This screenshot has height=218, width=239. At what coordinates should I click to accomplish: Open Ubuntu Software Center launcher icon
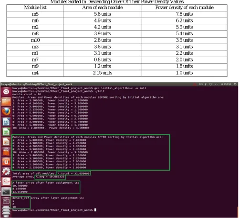(6, 152)
